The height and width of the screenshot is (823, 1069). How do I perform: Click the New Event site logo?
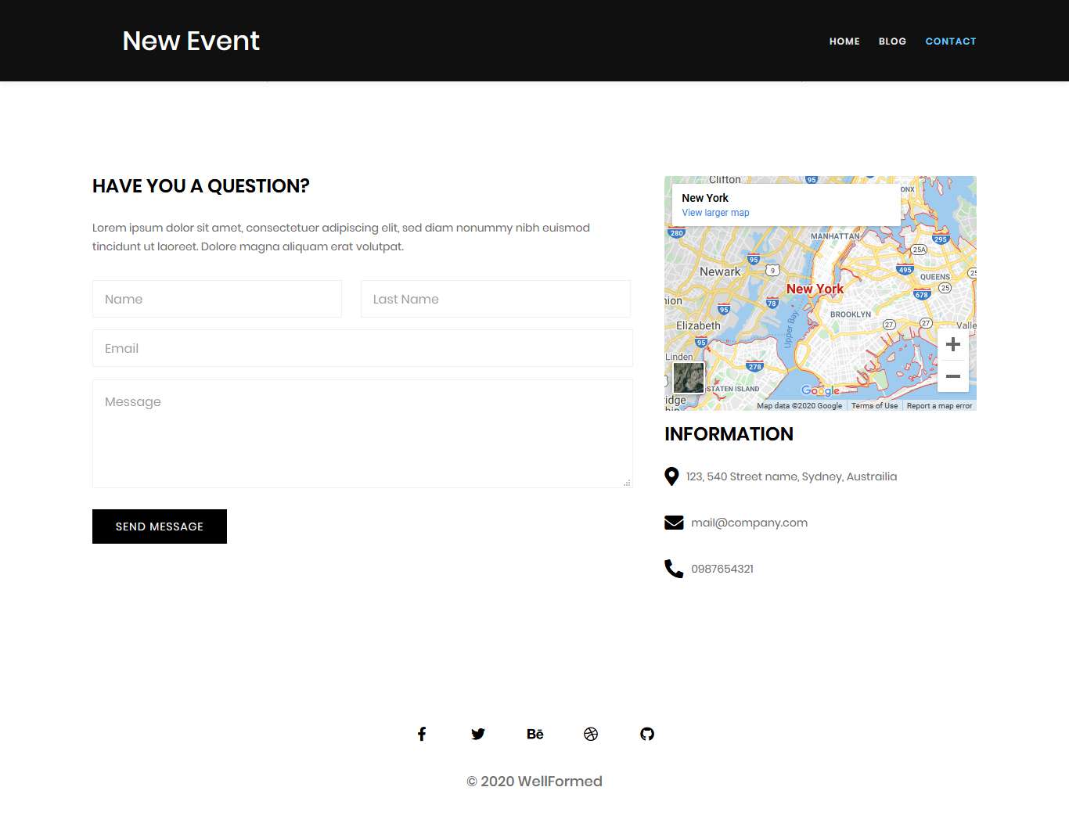(x=191, y=41)
